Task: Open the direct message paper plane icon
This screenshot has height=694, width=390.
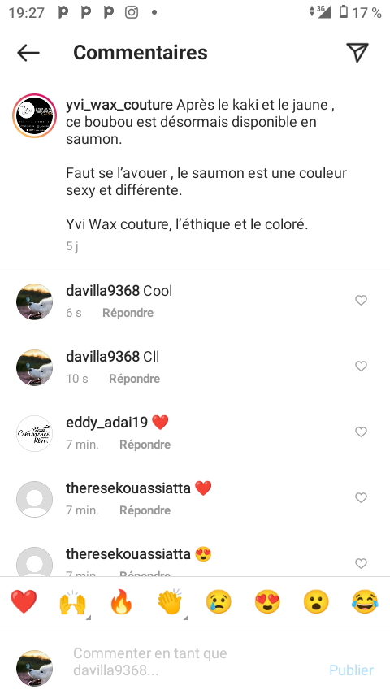Action: [357, 52]
